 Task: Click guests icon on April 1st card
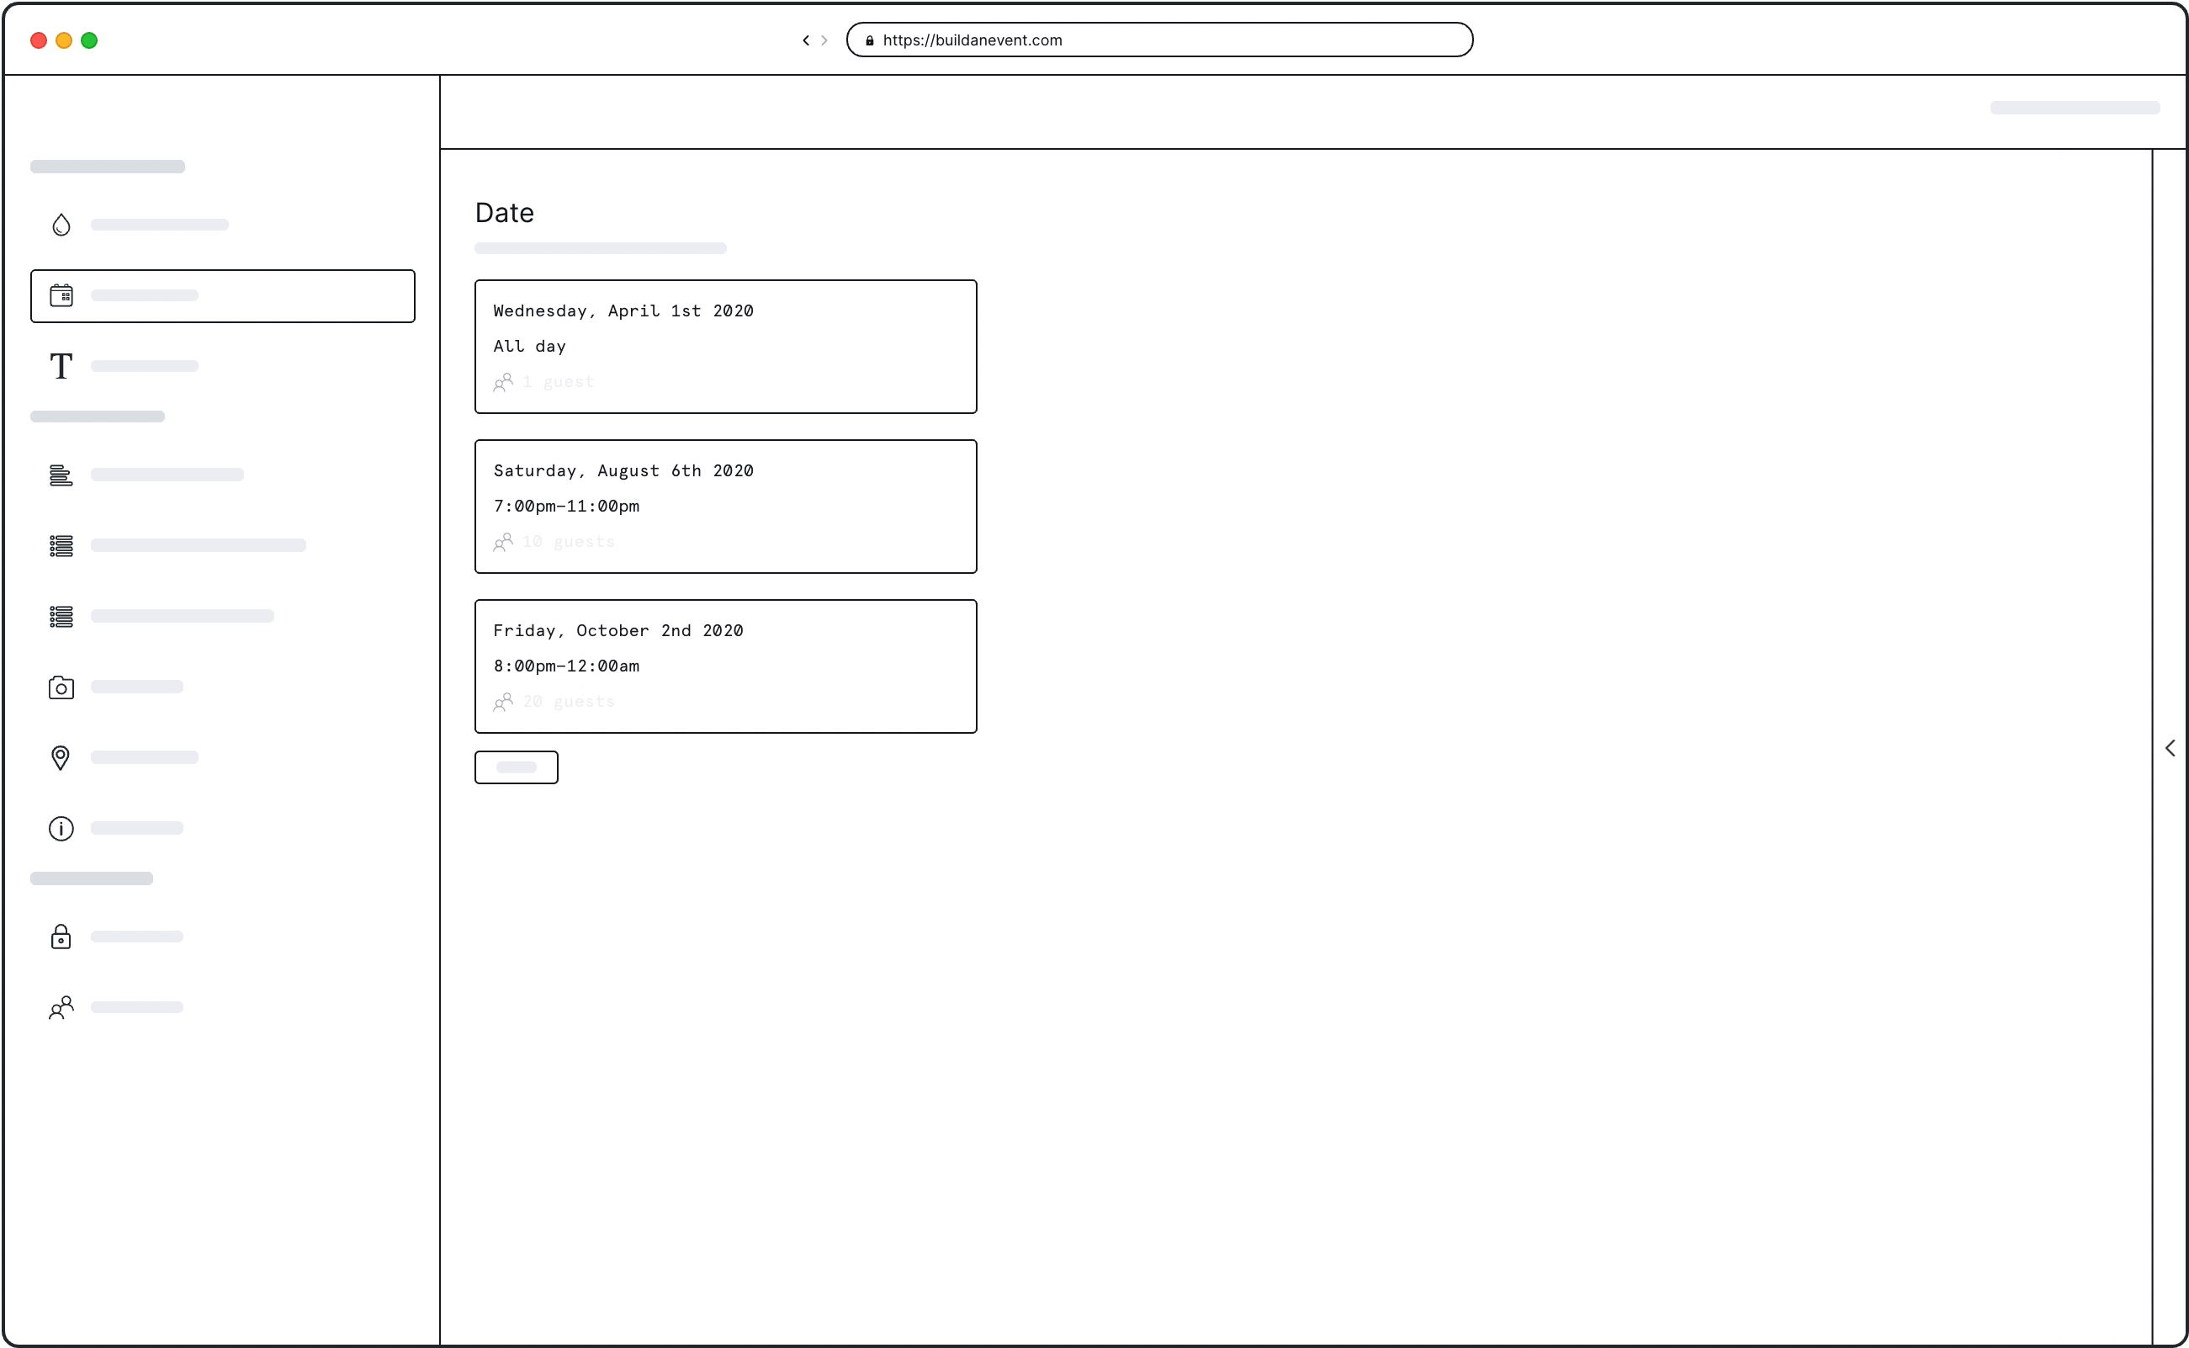(503, 381)
